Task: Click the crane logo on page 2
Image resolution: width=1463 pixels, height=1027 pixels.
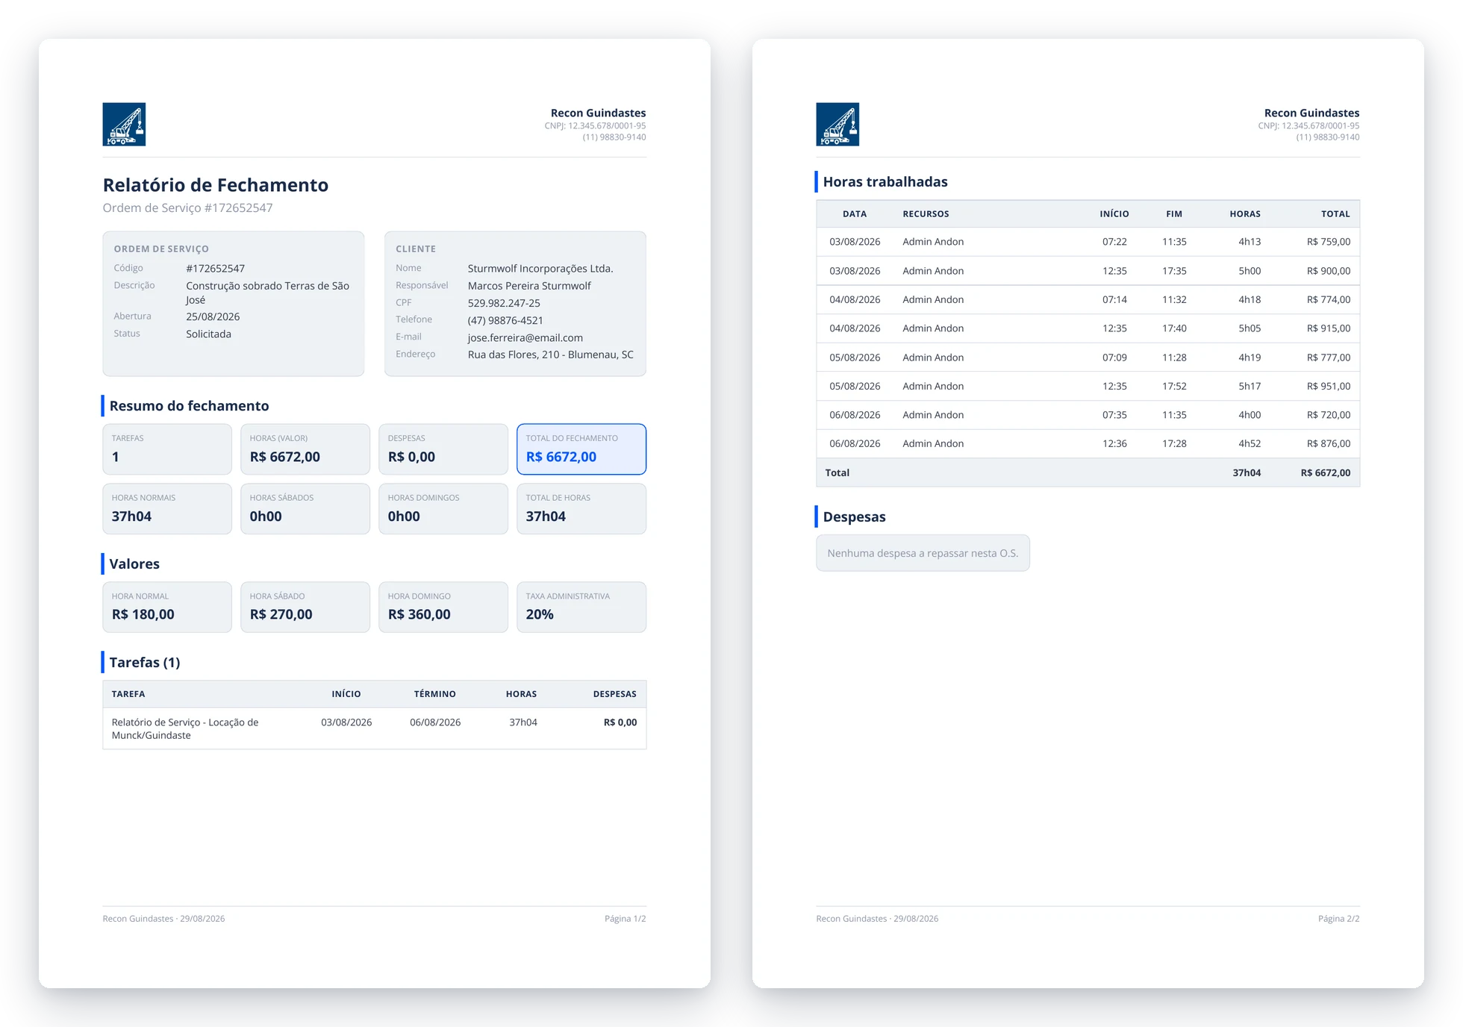Action: [x=837, y=124]
